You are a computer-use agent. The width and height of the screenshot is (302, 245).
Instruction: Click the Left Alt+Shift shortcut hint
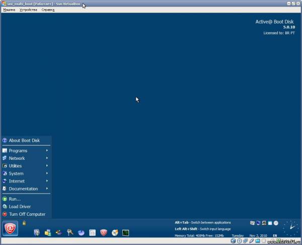tap(203, 229)
